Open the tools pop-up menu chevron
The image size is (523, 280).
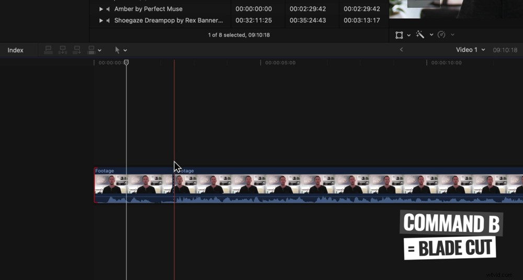point(125,50)
